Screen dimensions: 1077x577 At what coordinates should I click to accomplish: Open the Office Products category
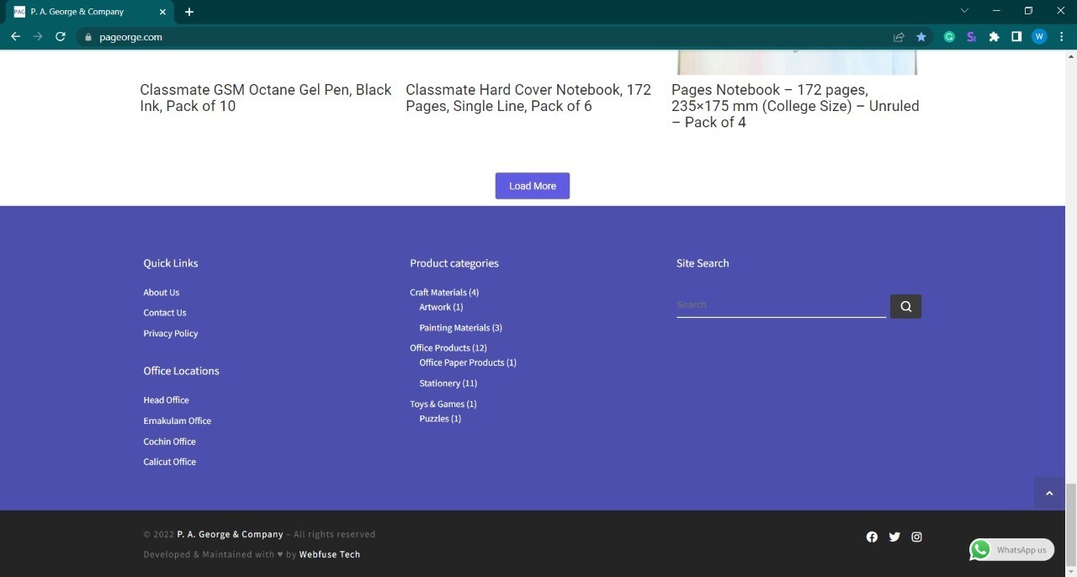[x=440, y=348]
